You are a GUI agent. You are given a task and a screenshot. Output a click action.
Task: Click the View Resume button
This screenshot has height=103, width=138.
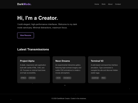pyautogui.click(x=26, y=35)
